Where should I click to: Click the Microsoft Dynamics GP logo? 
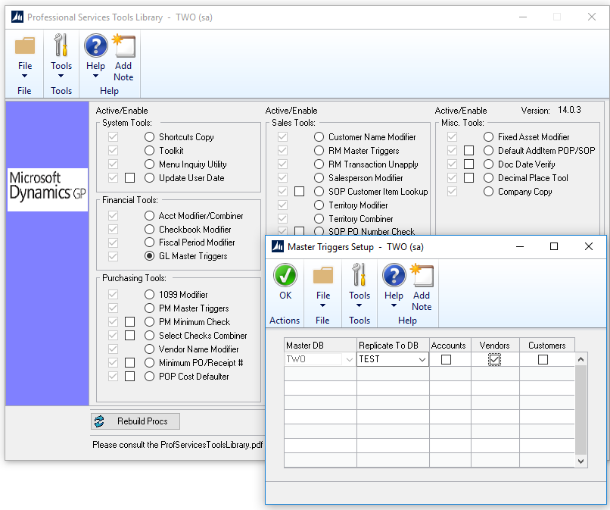click(x=48, y=189)
